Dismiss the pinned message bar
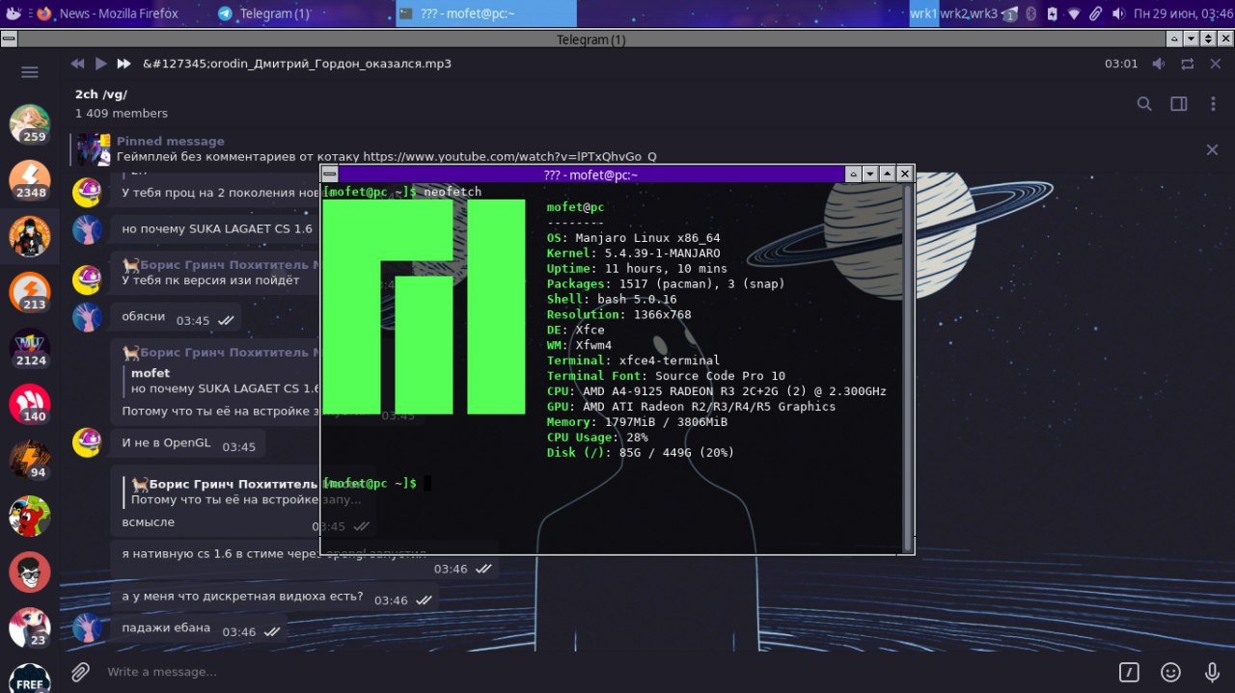Screen dimensions: 1235x693 pyautogui.click(x=1213, y=149)
